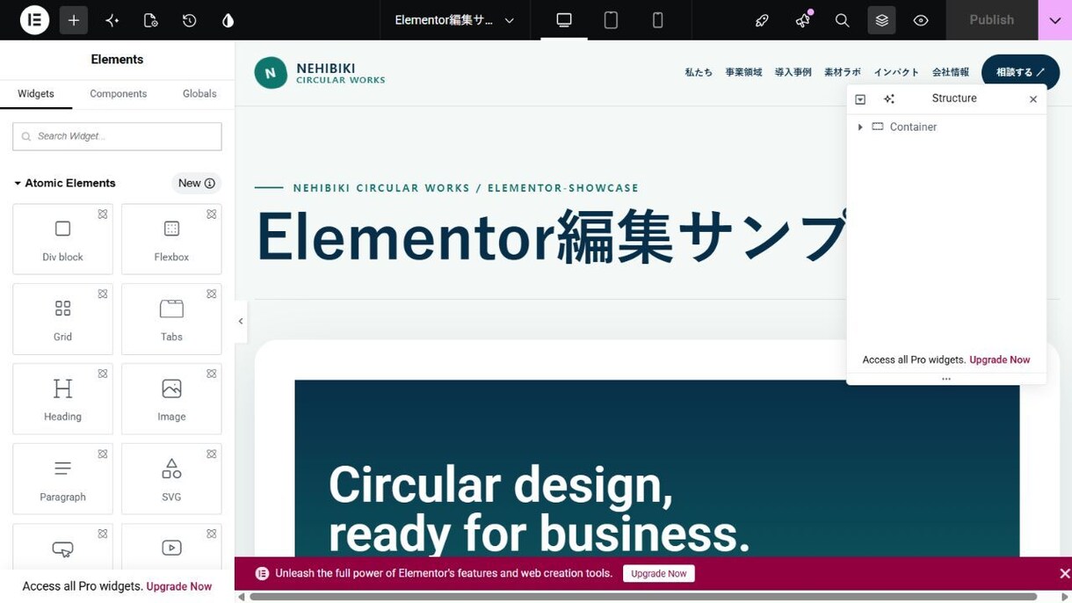Toggle expand-all icon in Structure panel
Viewport: 1072px width, 603px height.
click(860, 99)
